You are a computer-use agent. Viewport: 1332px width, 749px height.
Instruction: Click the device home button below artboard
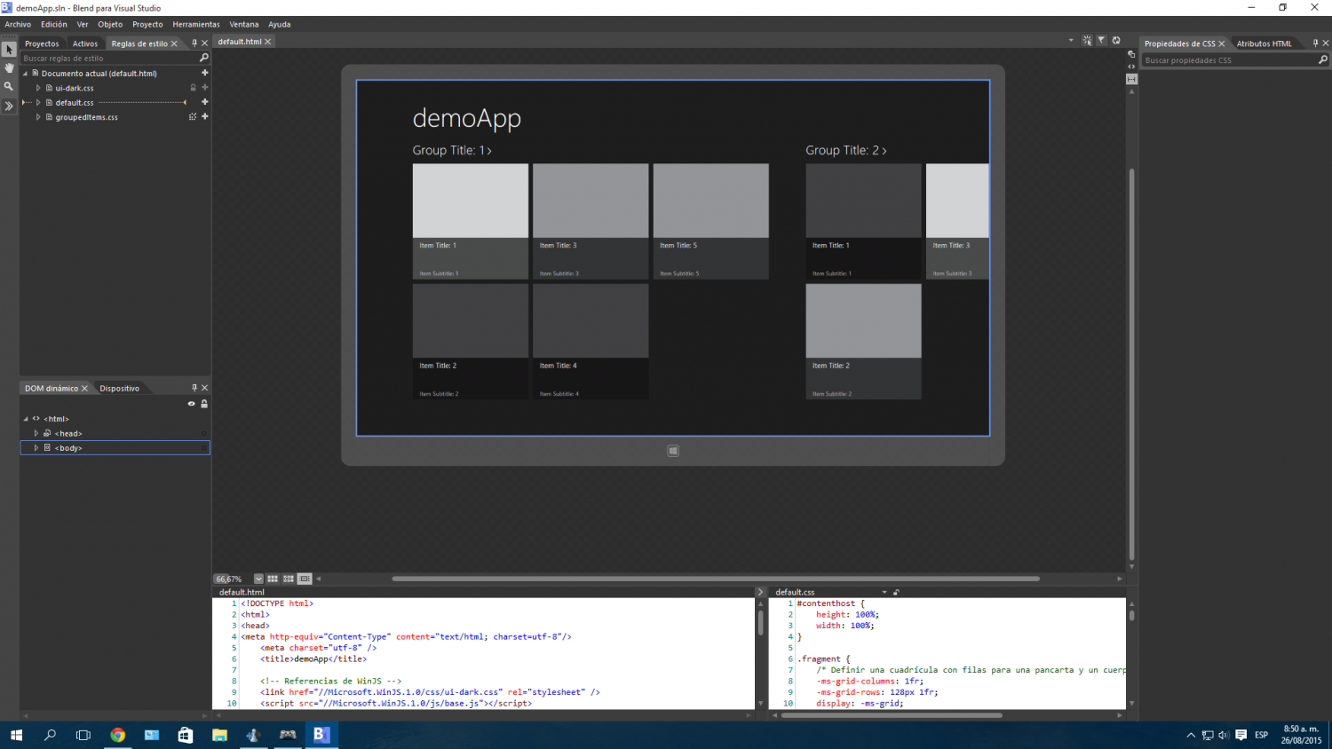pos(673,451)
